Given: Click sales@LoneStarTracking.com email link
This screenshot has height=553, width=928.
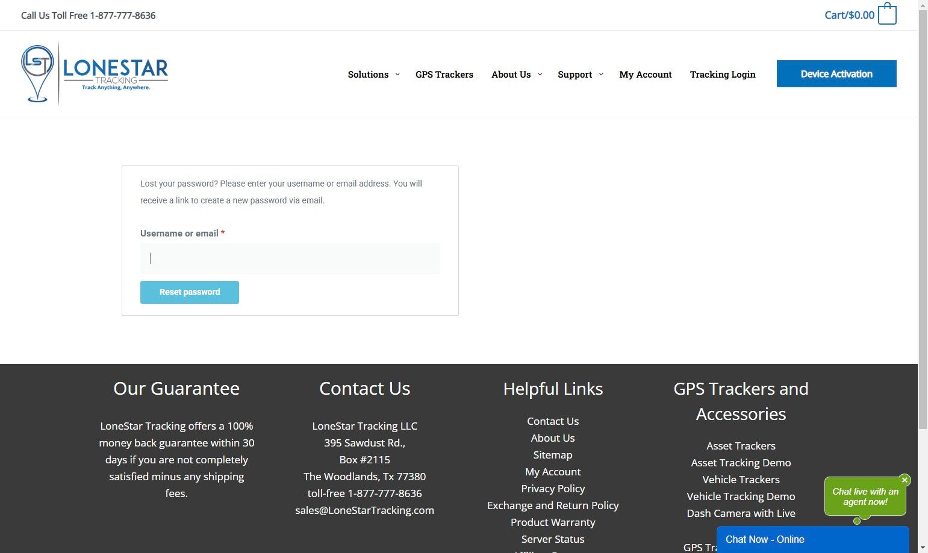Looking at the screenshot, I should [x=364, y=510].
